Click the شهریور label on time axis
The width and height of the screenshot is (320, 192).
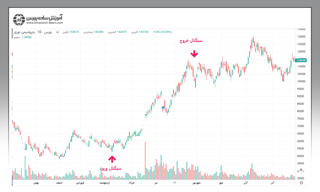point(196,183)
